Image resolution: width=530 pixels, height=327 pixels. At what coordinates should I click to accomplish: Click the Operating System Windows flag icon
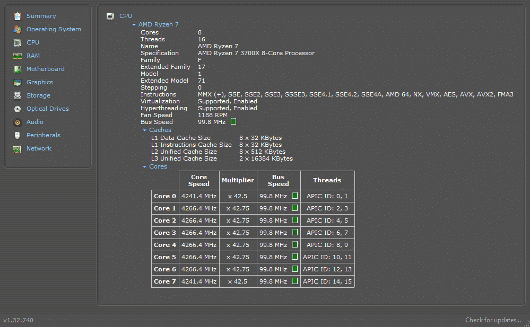pos(18,30)
